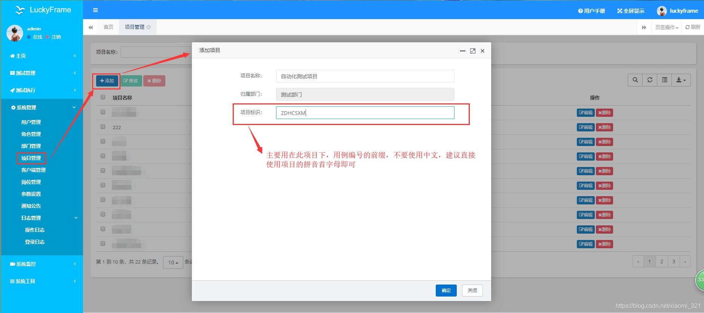This screenshot has height=313, width=704.
Task: Minimize the 添加项目 dialog
Action: pos(463,51)
